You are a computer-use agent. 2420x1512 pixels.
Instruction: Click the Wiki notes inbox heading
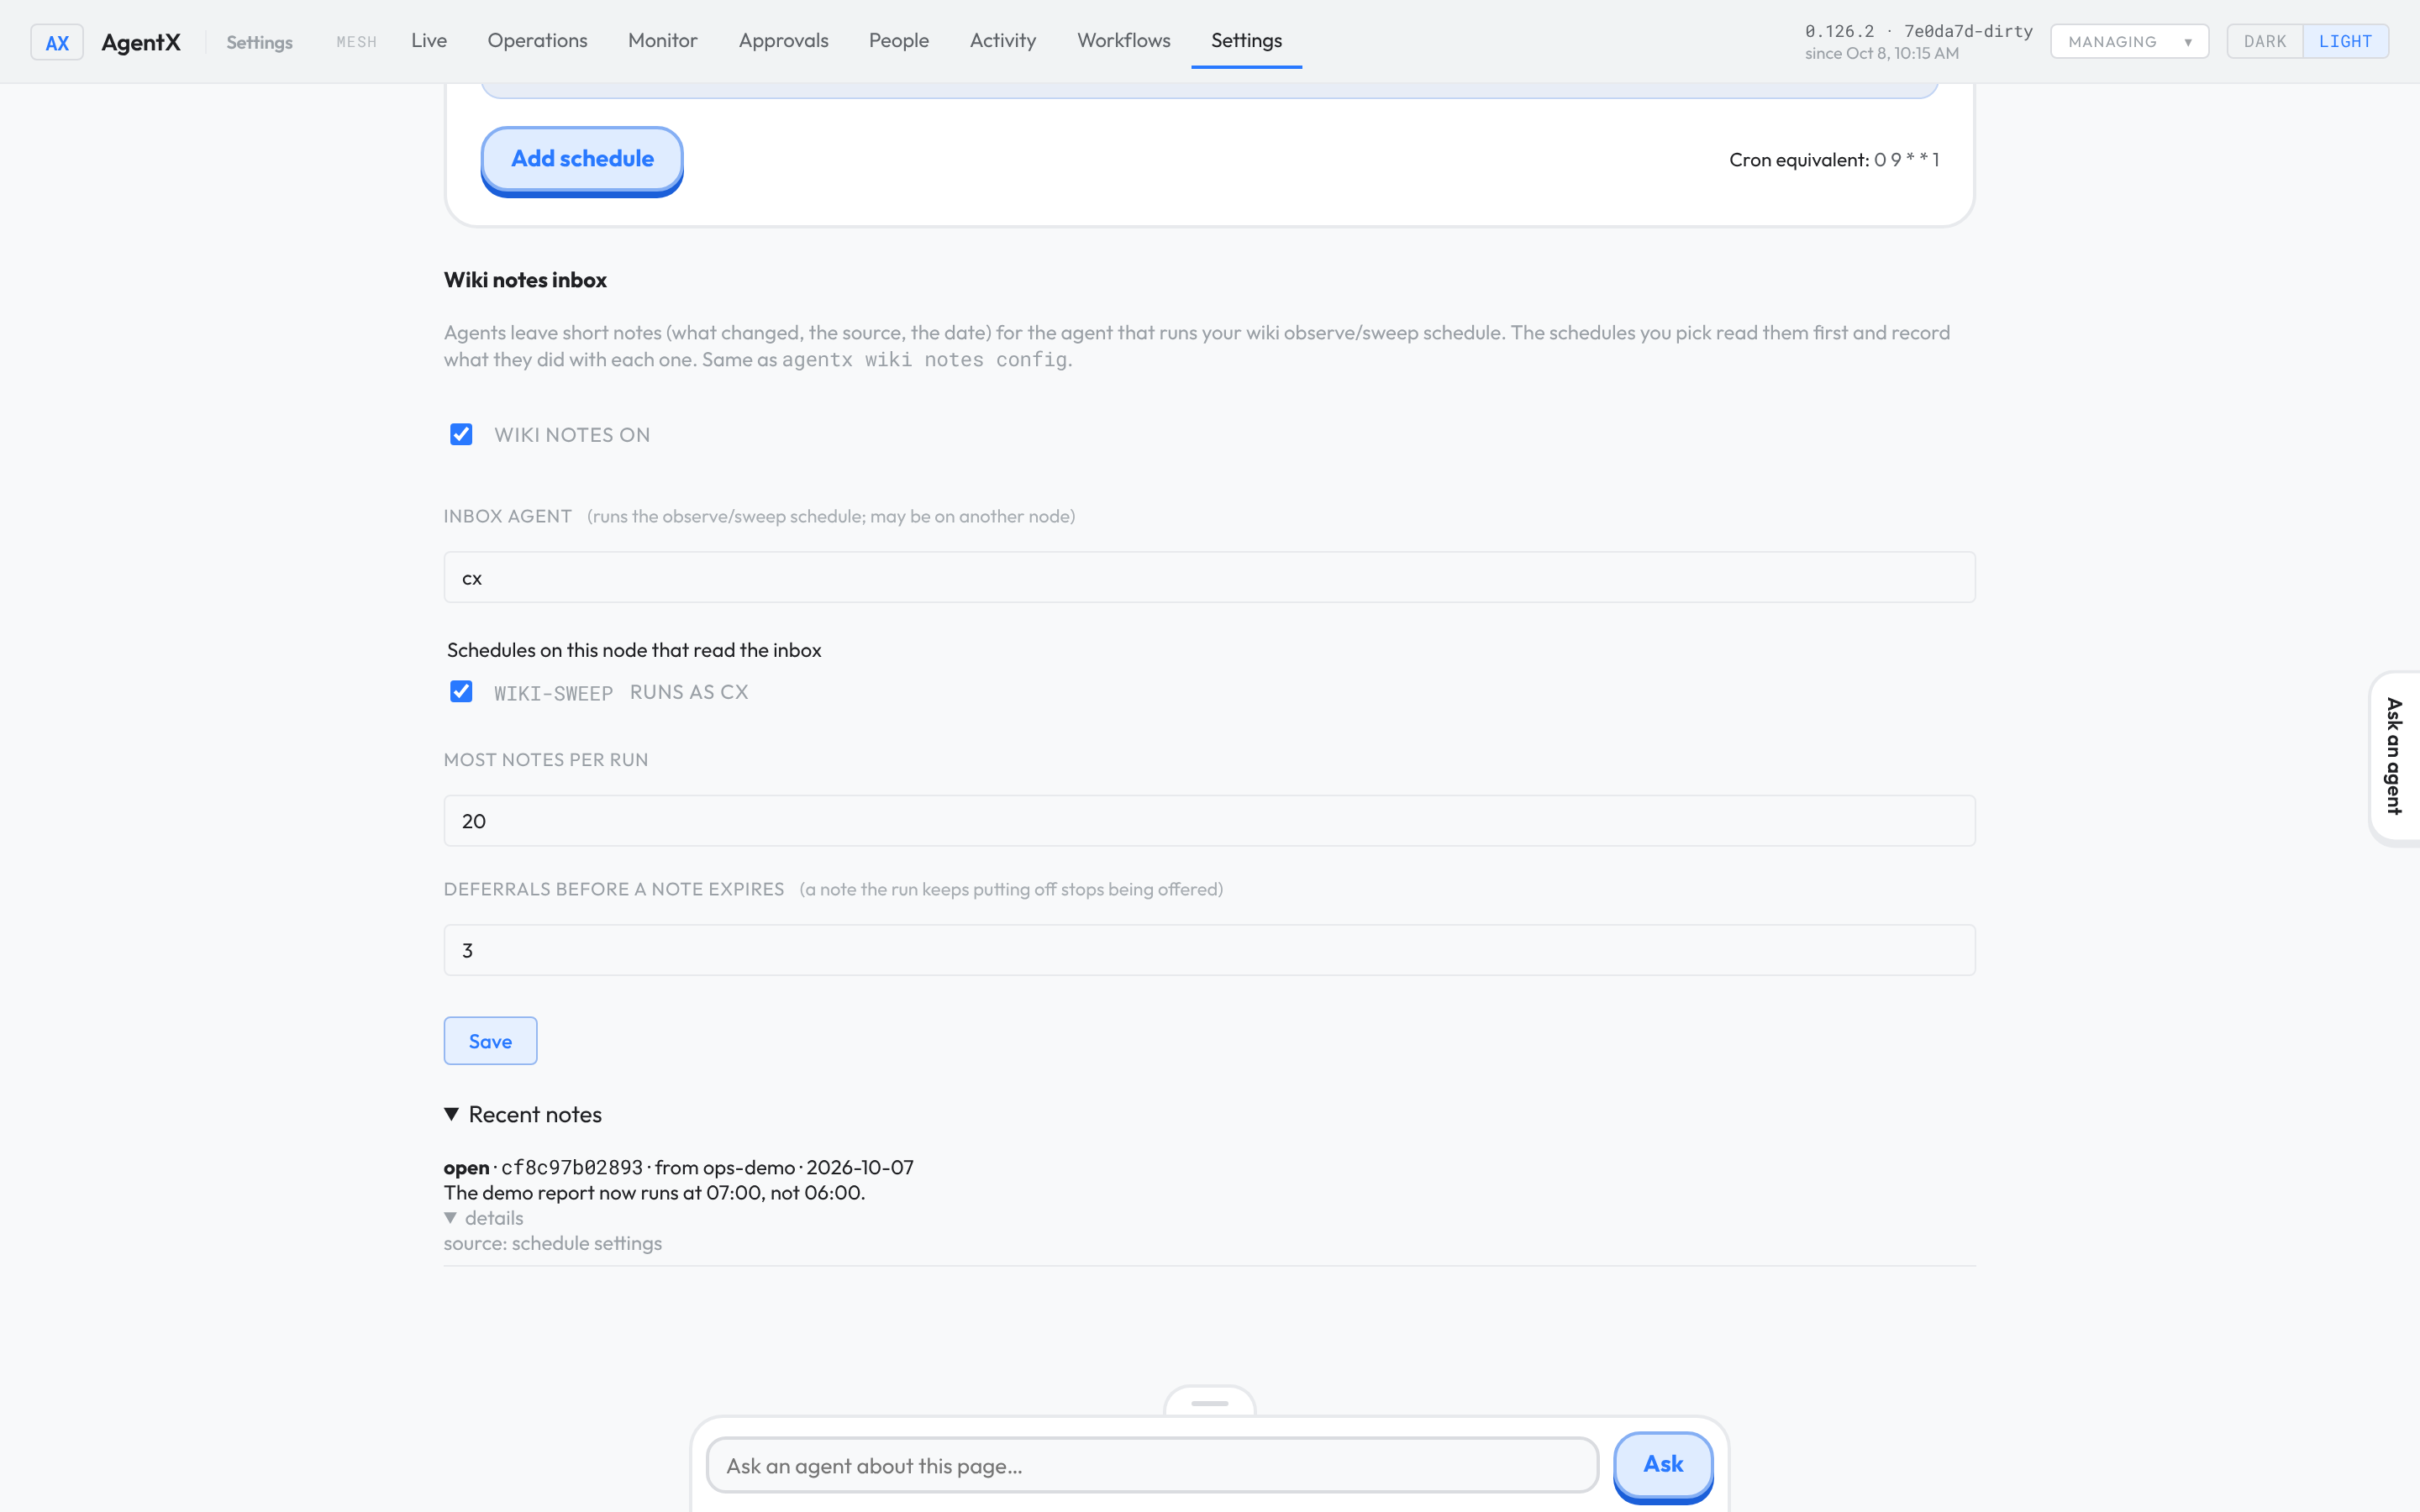coord(525,280)
